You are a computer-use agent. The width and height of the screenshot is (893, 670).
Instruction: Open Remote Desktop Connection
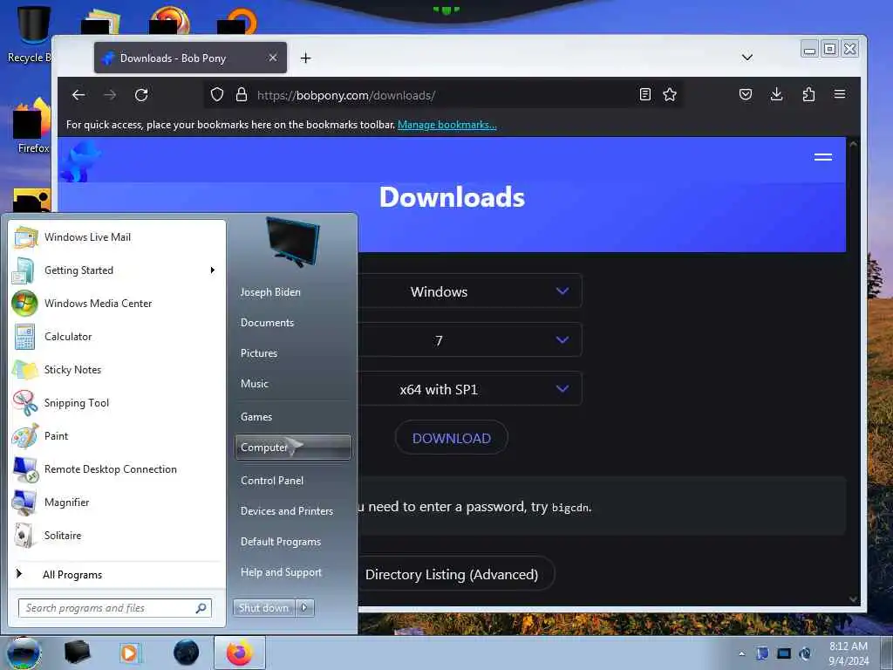pos(118,468)
